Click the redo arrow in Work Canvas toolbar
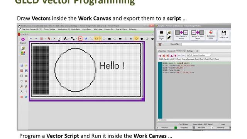 coord(36,39)
